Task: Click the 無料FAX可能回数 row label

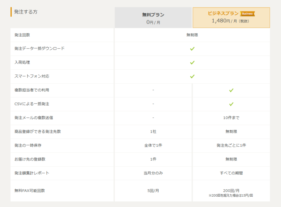Action: tap(30, 191)
